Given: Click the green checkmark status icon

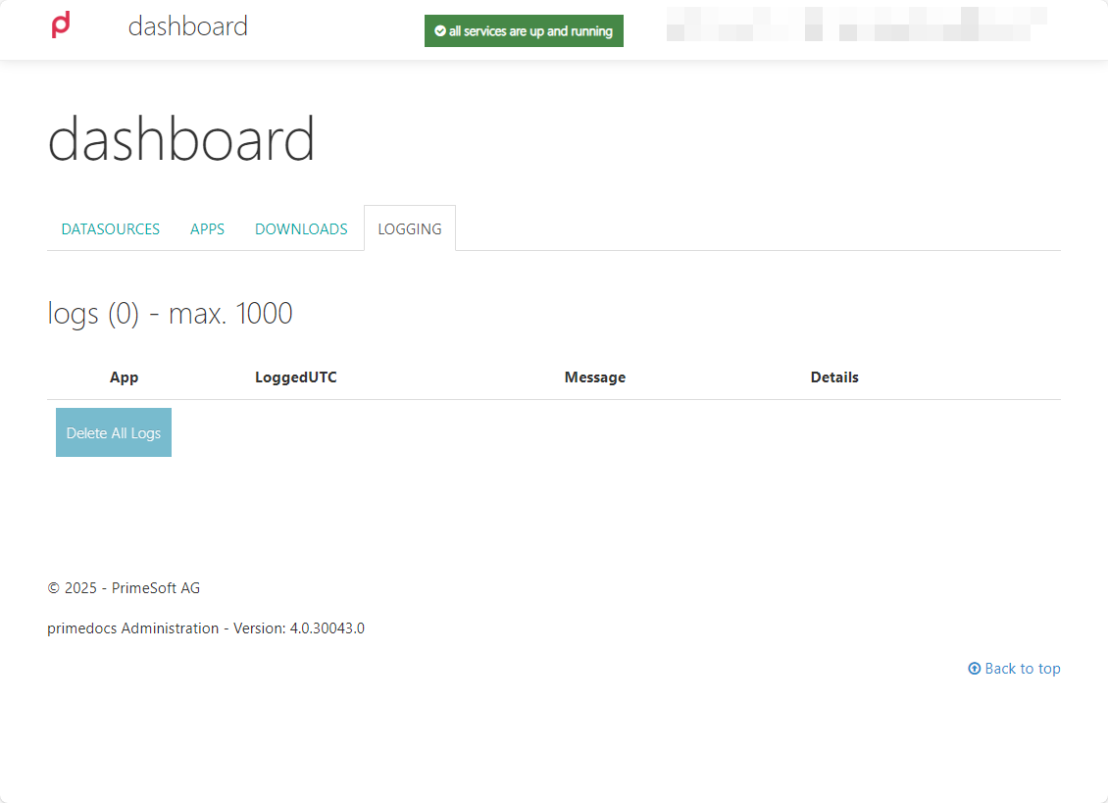Looking at the screenshot, I should pyautogui.click(x=439, y=31).
